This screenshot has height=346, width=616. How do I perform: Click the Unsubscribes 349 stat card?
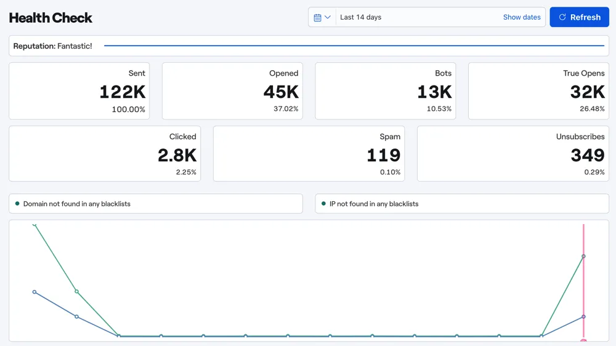(x=513, y=154)
